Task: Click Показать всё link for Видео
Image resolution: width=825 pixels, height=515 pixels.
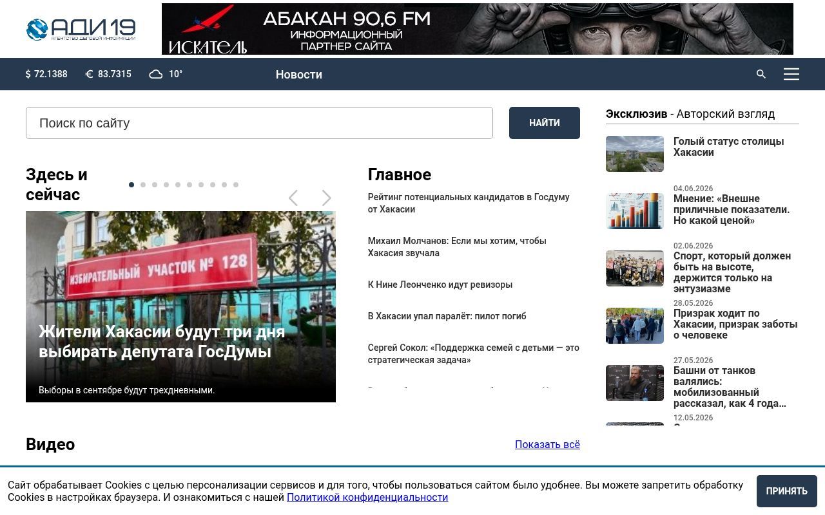Action: (x=547, y=444)
